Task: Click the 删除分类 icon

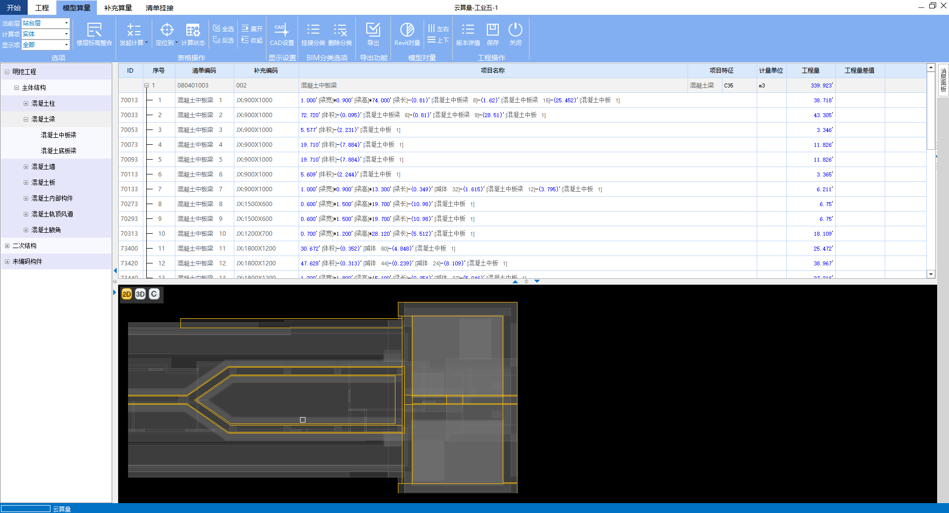Action: click(340, 31)
